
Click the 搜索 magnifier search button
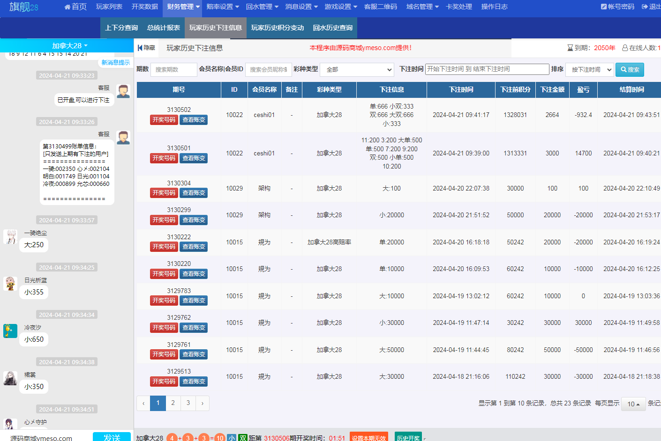(x=630, y=70)
